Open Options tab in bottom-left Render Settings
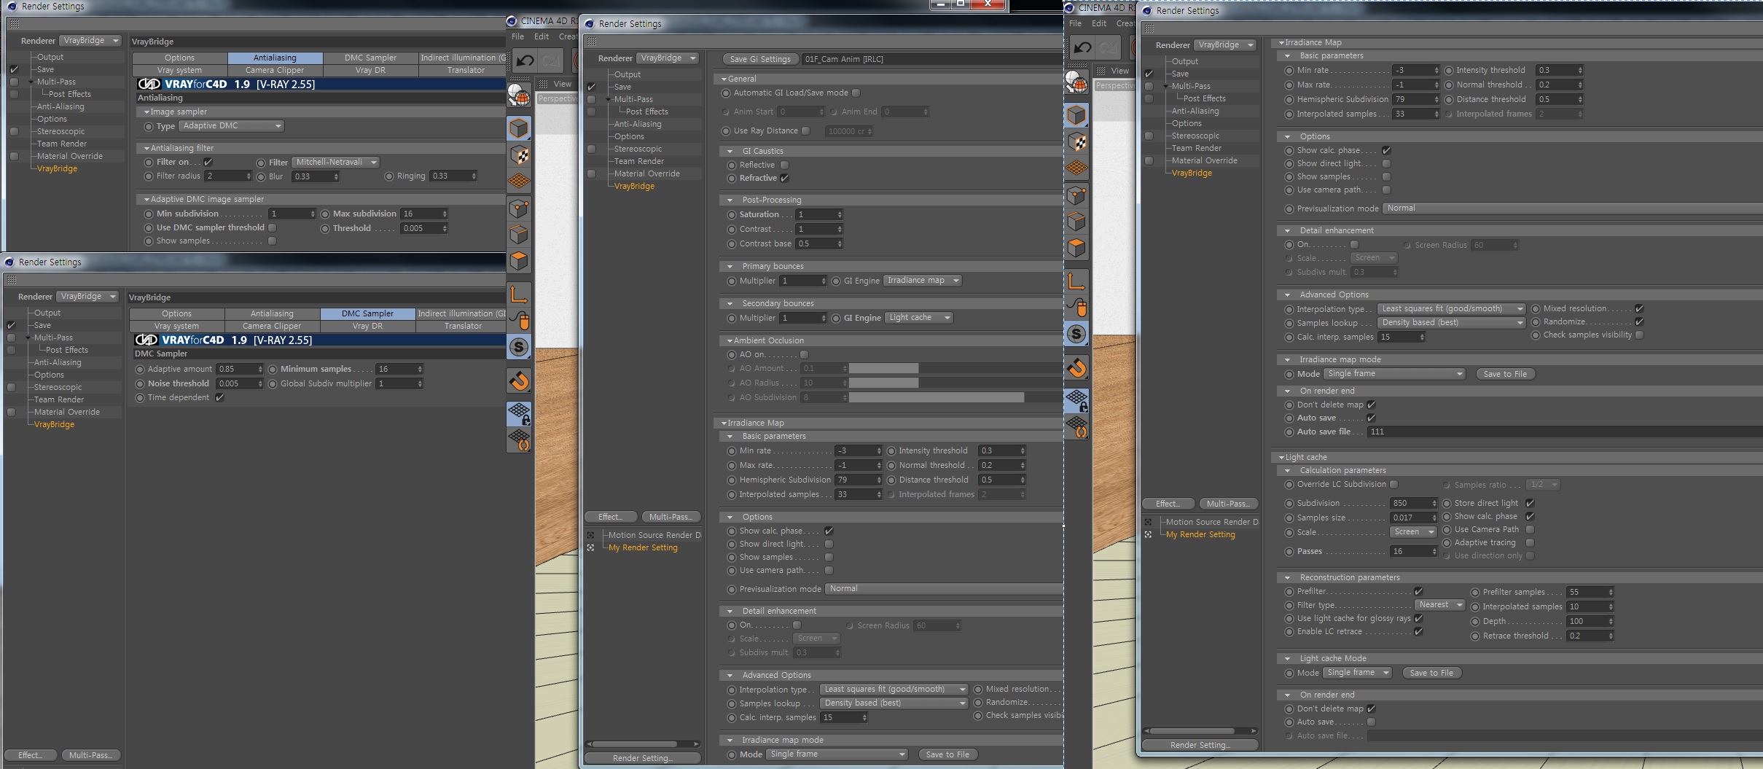The image size is (1763, 769). click(177, 313)
